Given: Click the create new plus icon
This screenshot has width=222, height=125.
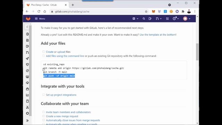Looking at the screenshot, I should point(134,18).
